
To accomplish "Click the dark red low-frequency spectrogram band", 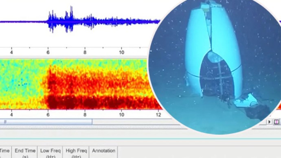I will click(x=100, y=103).
